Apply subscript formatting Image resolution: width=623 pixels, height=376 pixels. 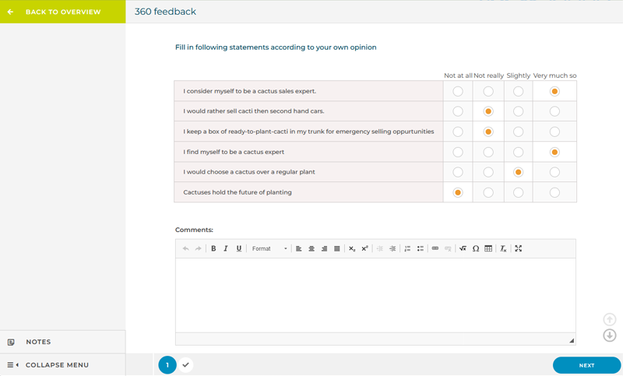[352, 248]
